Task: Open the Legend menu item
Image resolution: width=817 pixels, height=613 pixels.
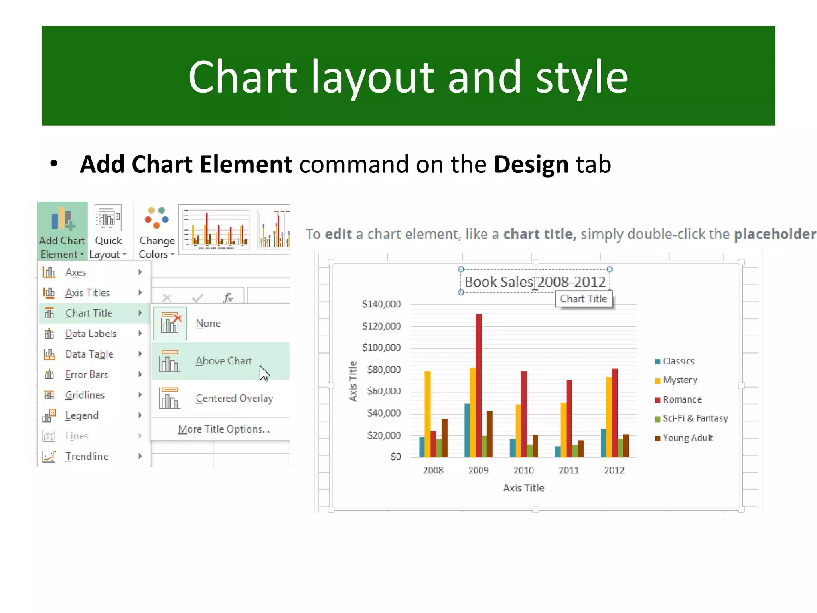Action: (x=82, y=415)
